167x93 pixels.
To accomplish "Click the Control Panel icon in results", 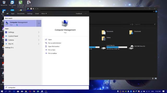I will pyautogui.click(x=6, y=36).
